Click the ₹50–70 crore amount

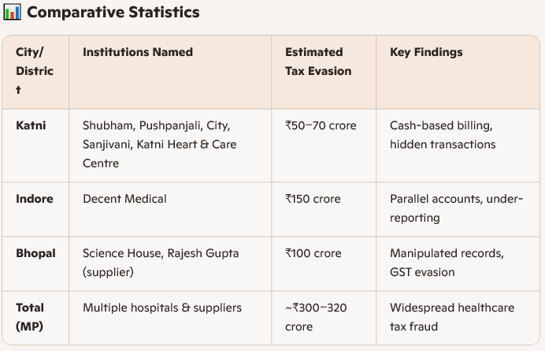(321, 125)
